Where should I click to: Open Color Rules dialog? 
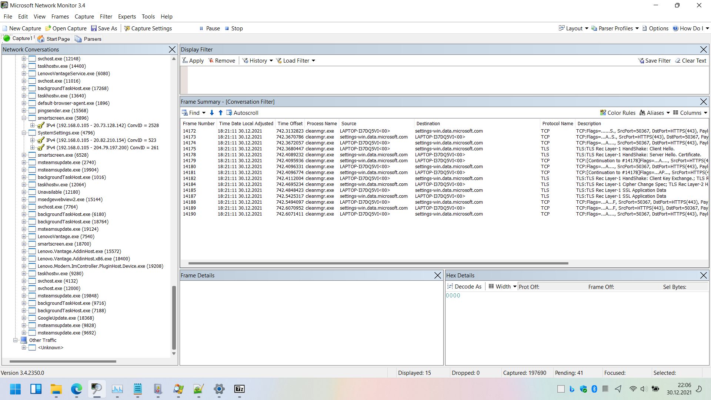point(617,113)
